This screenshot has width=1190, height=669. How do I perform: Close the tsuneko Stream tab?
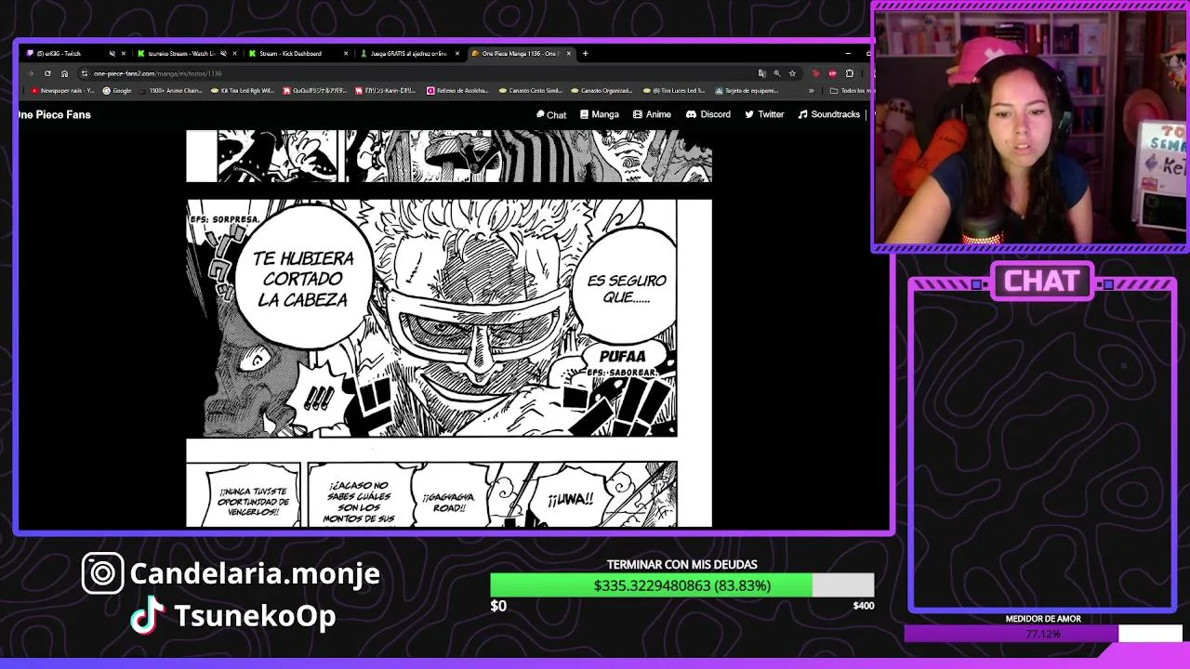[234, 54]
